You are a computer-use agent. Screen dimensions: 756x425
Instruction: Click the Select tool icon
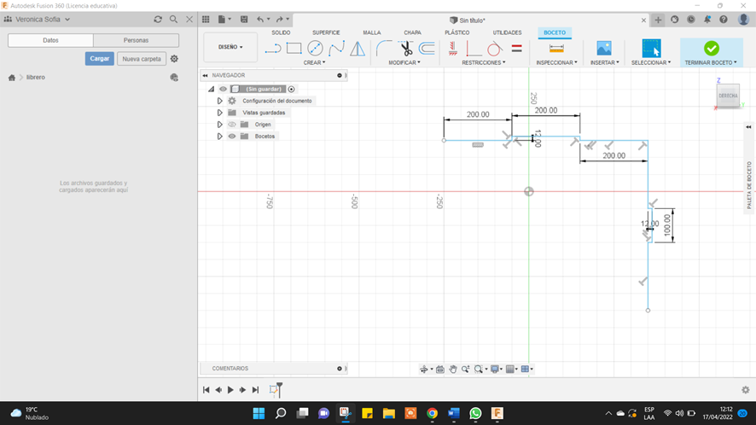tap(651, 49)
